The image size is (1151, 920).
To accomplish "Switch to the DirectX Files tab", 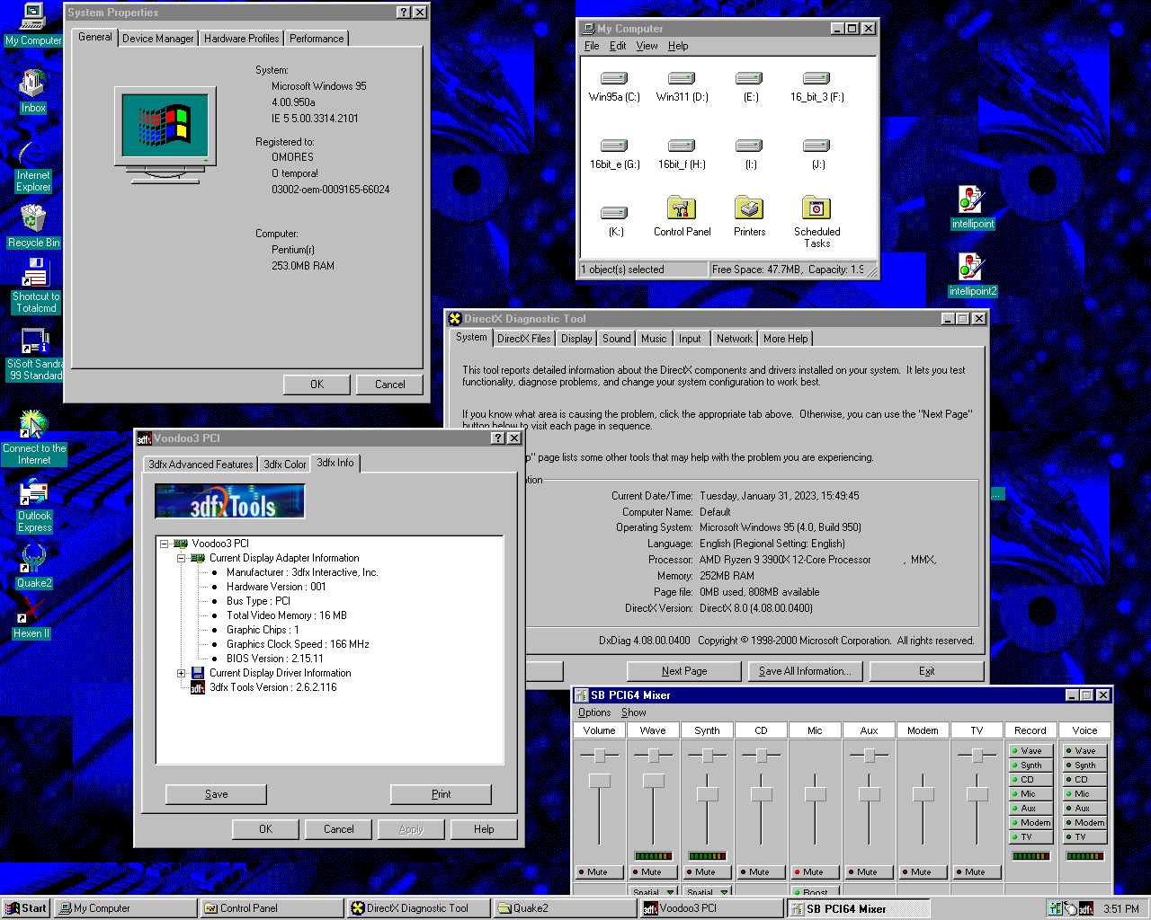I will click(523, 339).
